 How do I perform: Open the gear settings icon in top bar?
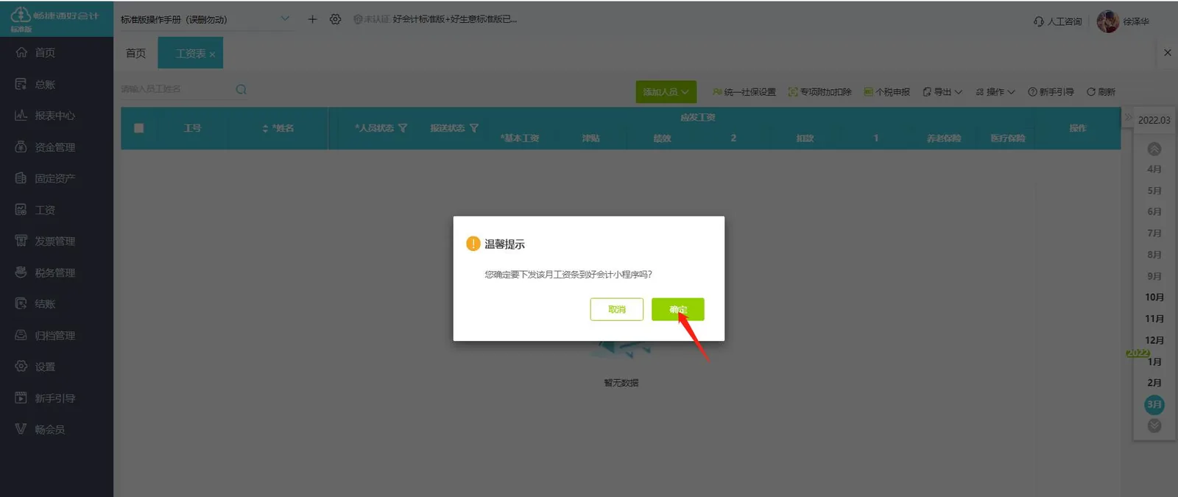click(x=335, y=19)
